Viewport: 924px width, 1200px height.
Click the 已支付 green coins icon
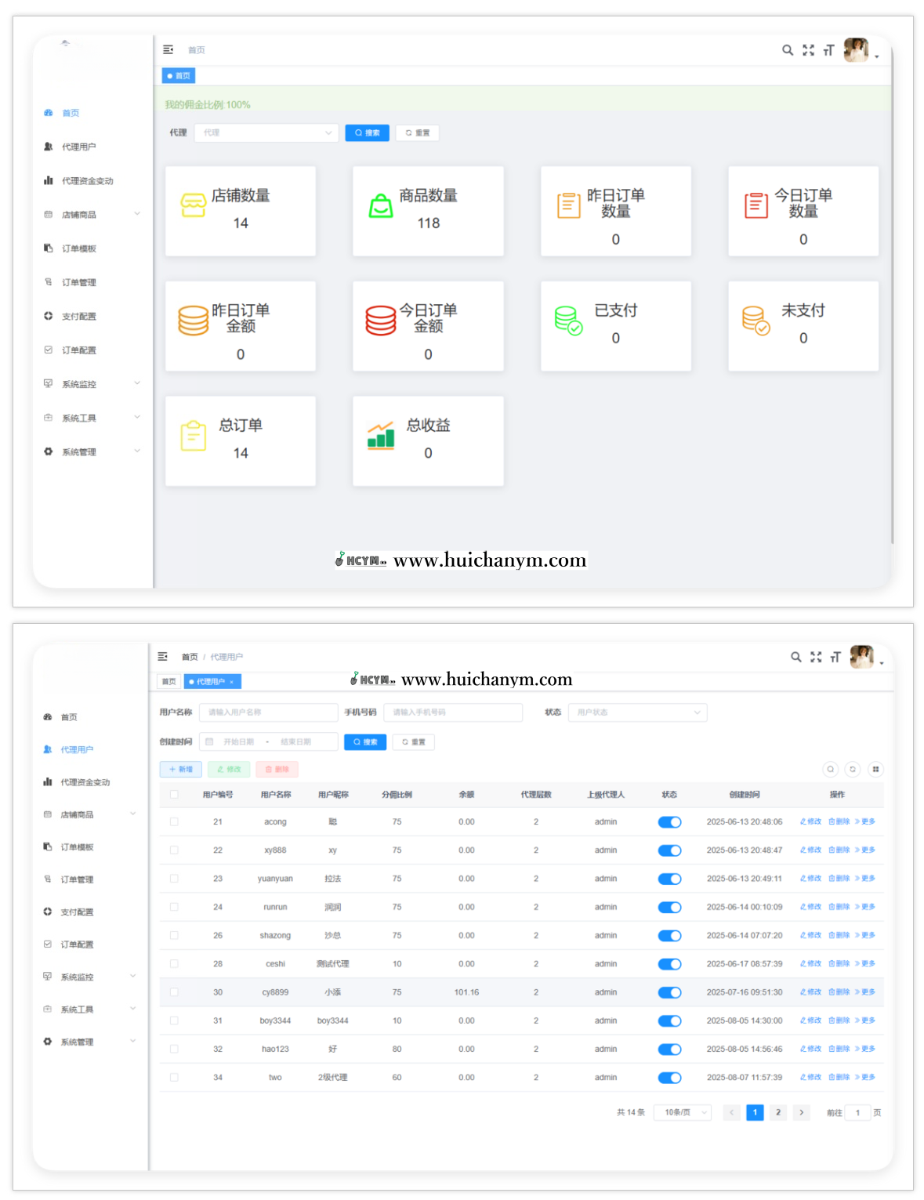click(568, 320)
